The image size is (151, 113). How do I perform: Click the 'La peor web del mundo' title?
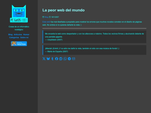(63, 10)
